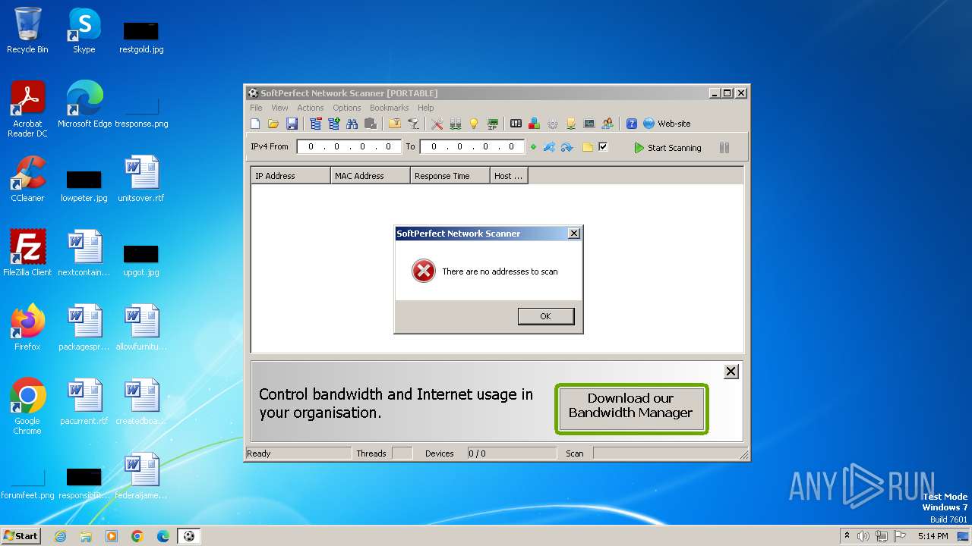This screenshot has width=972, height=546.
Task: Collapse all tree nodes toolbar icon
Action: pyautogui.click(x=316, y=124)
